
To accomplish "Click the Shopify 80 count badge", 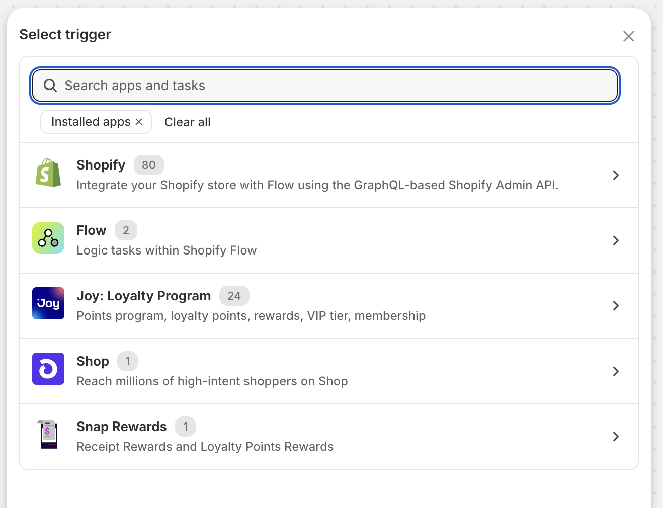I will click(148, 165).
